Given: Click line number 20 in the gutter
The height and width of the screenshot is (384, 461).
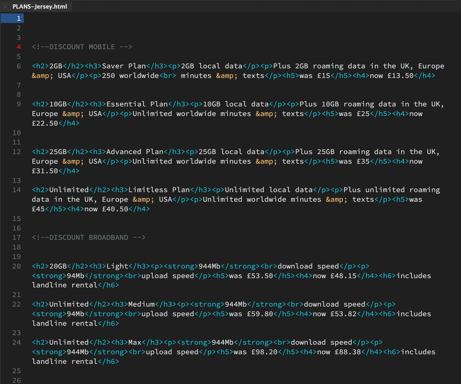Looking at the screenshot, I should [17, 266].
